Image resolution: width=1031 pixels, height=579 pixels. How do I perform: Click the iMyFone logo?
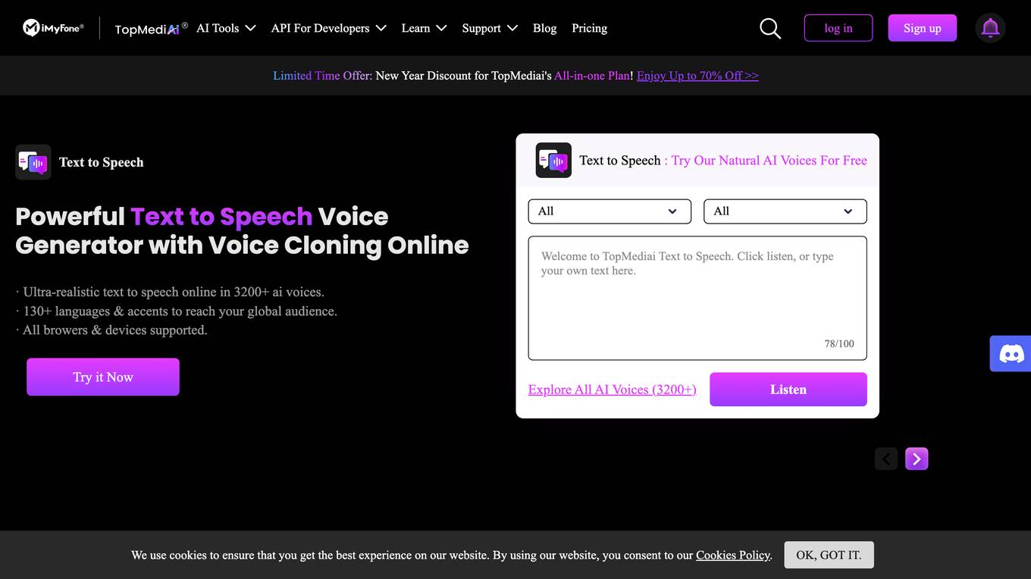tap(53, 28)
